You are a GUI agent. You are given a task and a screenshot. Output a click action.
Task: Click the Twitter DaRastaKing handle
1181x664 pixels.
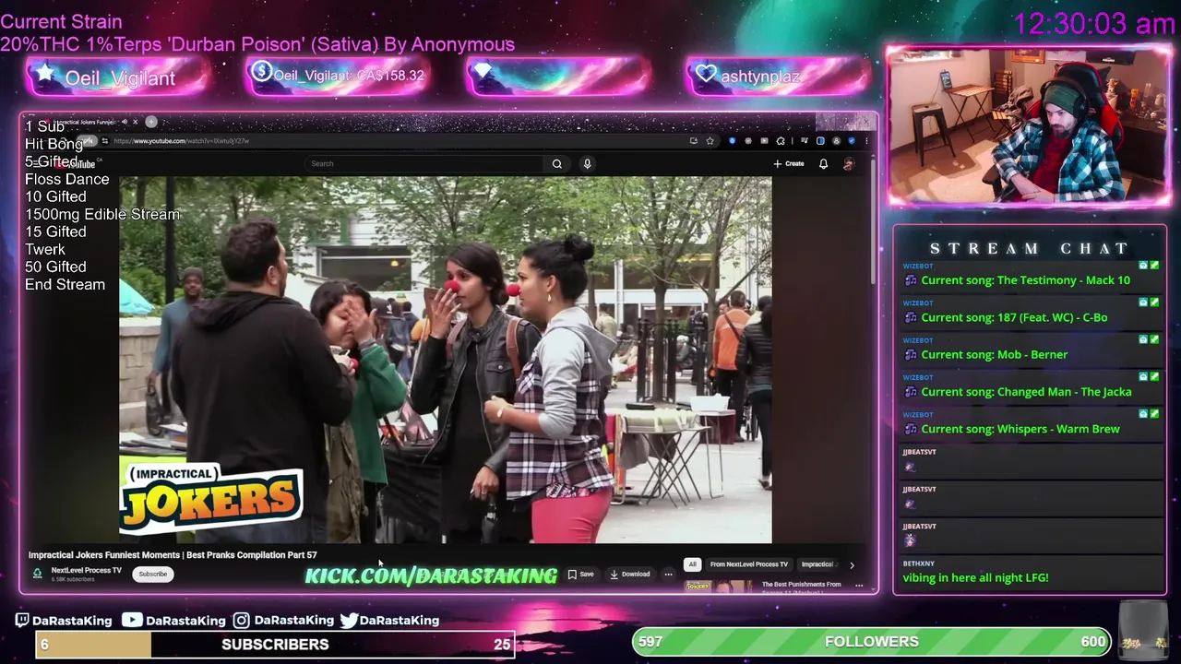click(x=389, y=621)
